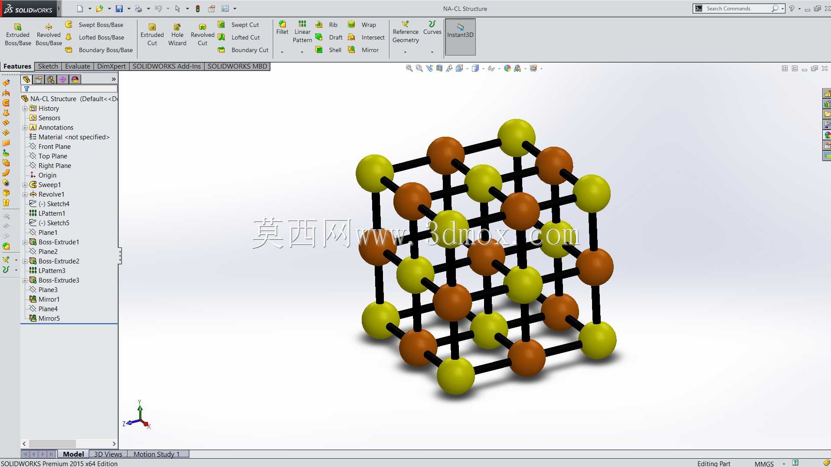Select Plane4 in feature tree
The width and height of the screenshot is (831, 467).
coord(43,309)
